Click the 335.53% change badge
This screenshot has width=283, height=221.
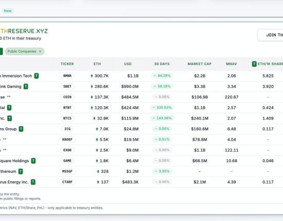coord(162,108)
